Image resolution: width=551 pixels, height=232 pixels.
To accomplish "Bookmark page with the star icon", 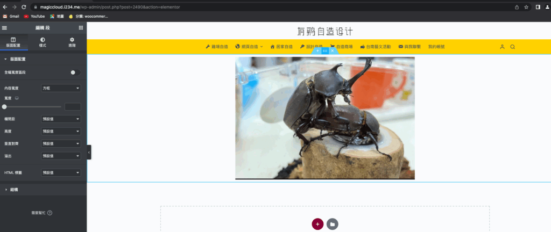I will click(526, 7).
